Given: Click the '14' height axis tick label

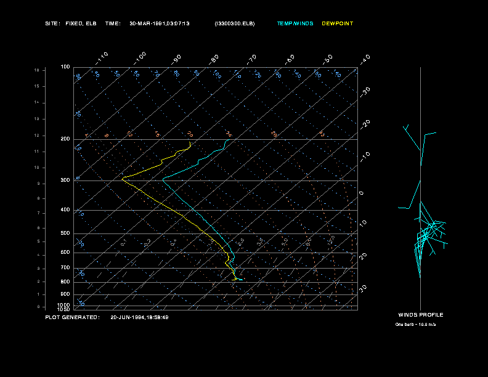Looking at the screenshot, I should coord(37,102).
